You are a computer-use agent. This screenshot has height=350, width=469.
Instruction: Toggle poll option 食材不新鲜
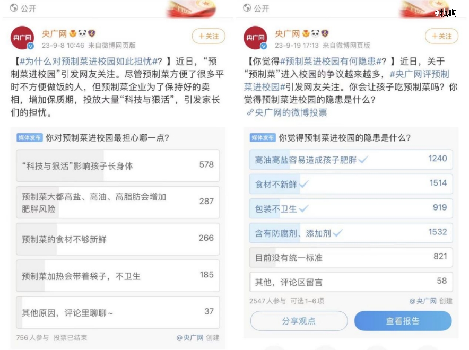[x=351, y=184]
